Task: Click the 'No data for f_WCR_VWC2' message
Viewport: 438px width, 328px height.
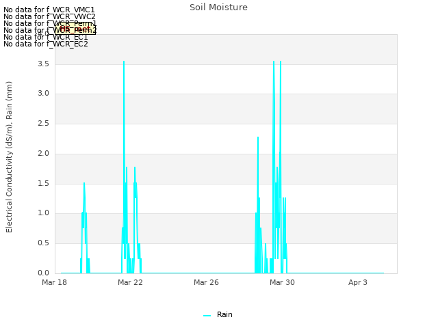Action: tap(49, 16)
